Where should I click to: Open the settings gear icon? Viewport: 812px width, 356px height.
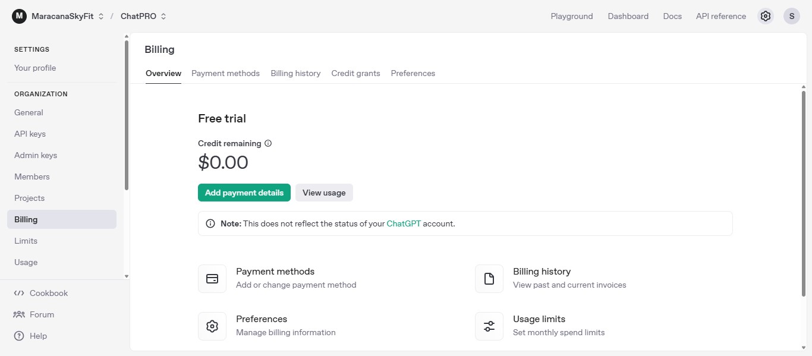pos(766,16)
